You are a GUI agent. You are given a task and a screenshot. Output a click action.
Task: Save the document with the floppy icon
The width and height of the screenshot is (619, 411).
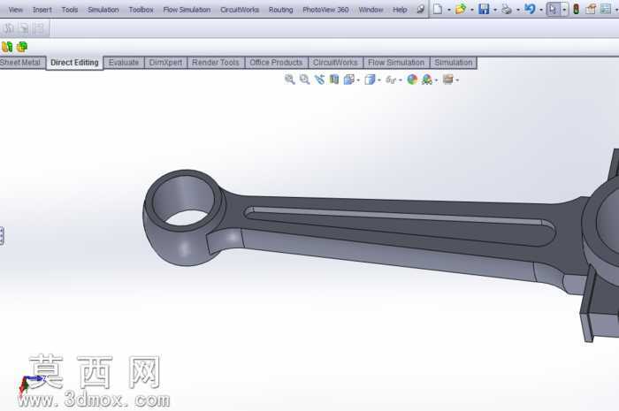(484, 9)
